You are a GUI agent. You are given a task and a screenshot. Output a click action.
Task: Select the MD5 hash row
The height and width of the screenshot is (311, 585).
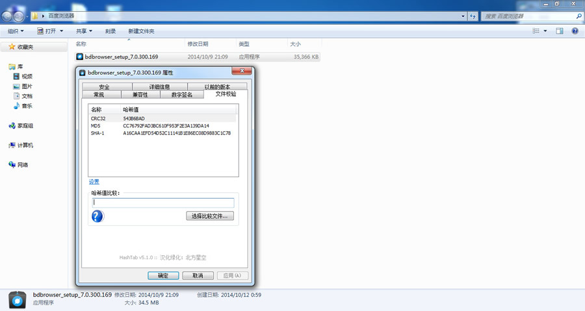pos(162,126)
